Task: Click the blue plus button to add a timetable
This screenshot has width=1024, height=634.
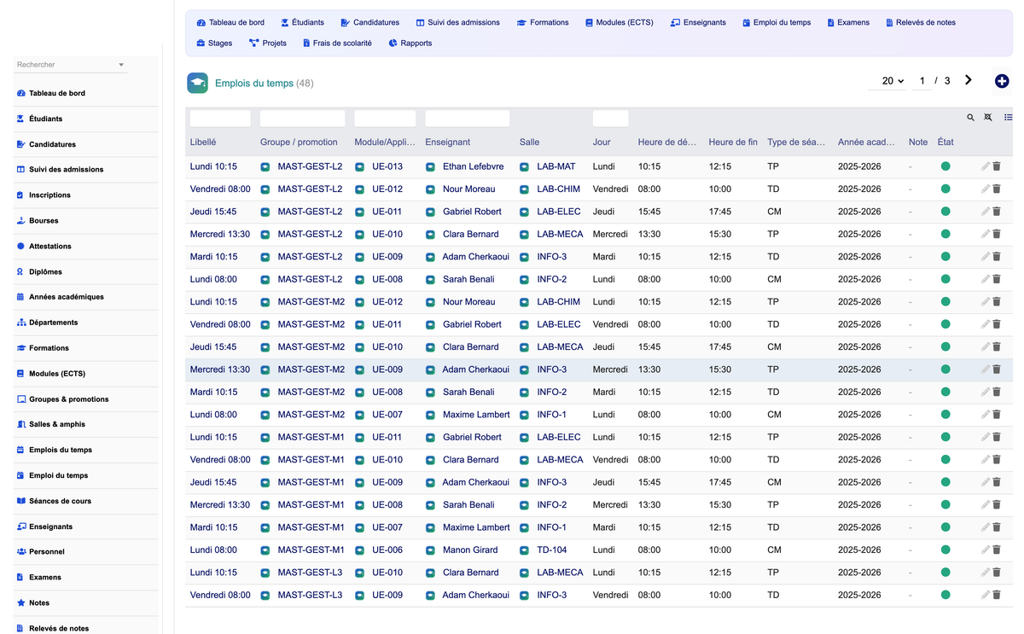Action: pyautogui.click(x=1002, y=81)
